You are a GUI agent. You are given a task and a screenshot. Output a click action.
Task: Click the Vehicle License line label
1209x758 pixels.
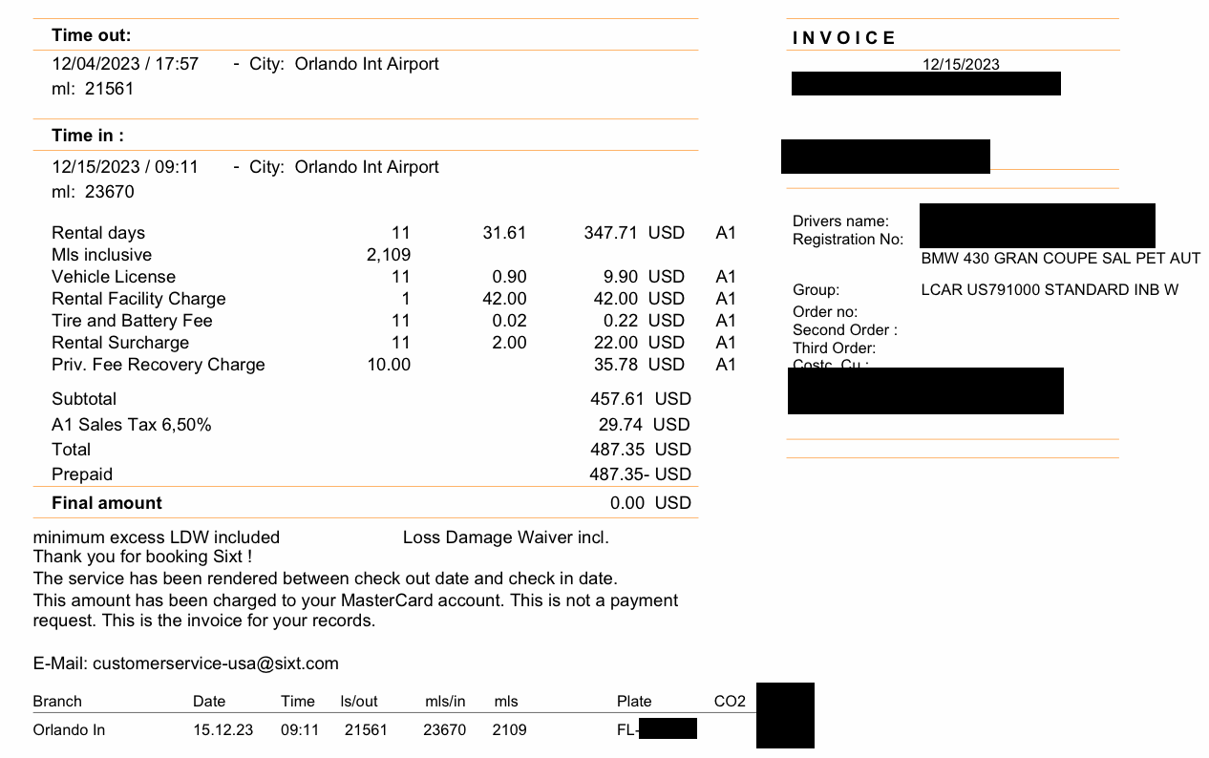114,277
